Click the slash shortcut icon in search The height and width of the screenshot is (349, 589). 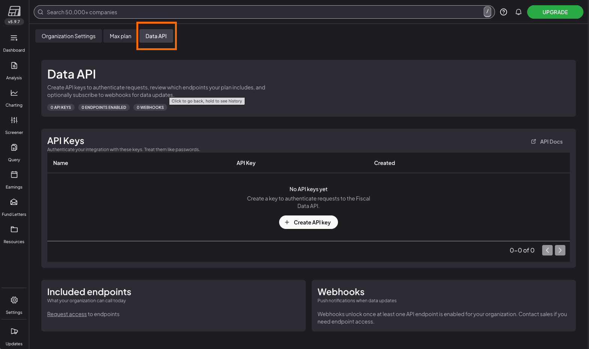(487, 12)
